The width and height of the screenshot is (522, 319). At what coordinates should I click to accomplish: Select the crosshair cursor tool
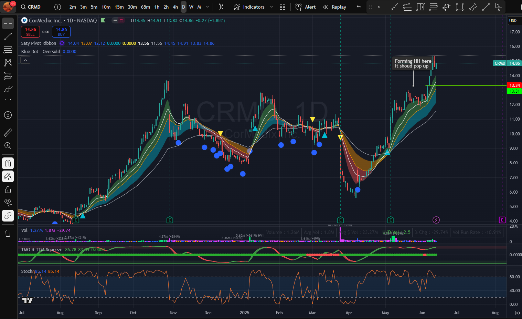pos(8,23)
